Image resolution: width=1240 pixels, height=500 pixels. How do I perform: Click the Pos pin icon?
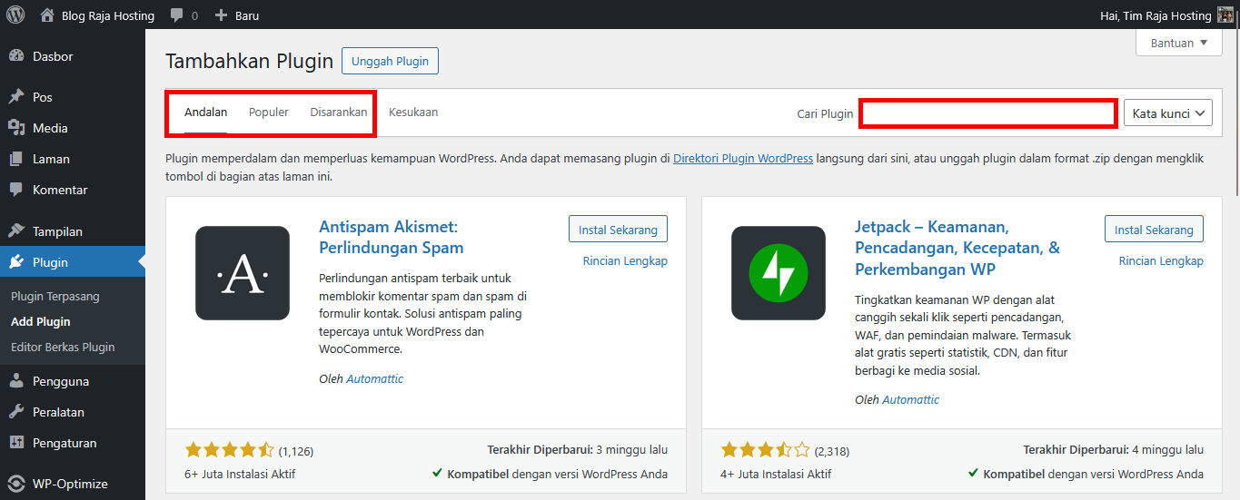(16, 97)
